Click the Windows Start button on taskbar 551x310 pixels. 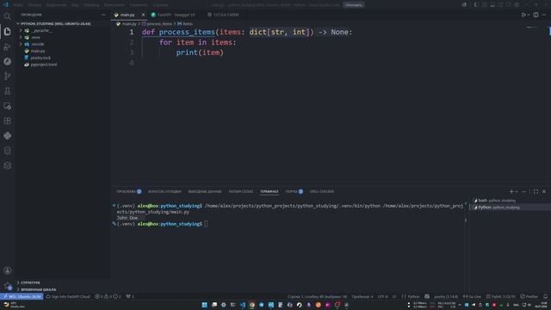[x=205, y=305]
